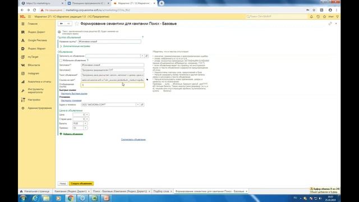
Task: Open Заполнить из объявления dropdown arrow
Action: click(142, 56)
